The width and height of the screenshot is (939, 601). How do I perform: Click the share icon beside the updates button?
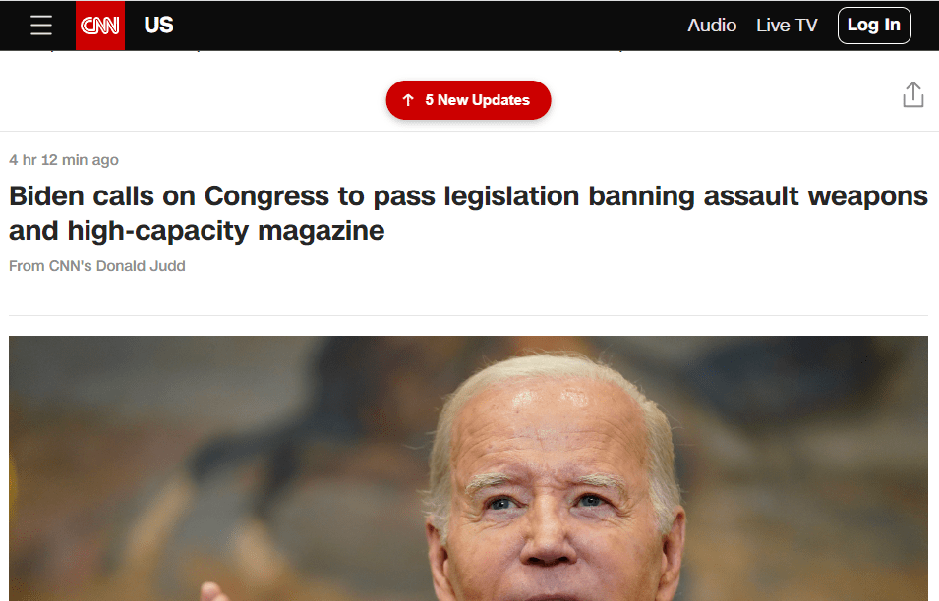[x=912, y=94]
